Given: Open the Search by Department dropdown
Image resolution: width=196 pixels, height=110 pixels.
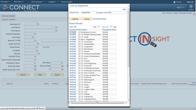Looking at the screenshot, I should pyautogui.click(x=89, y=13).
